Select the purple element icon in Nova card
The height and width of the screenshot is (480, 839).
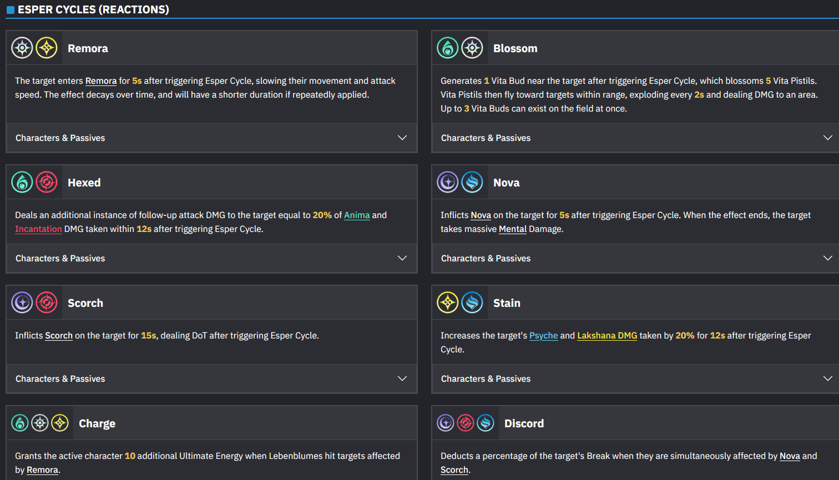(x=448, y=183)
